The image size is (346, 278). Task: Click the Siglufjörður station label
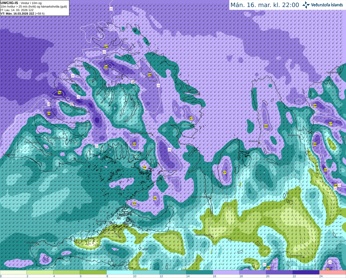point(332,72)
